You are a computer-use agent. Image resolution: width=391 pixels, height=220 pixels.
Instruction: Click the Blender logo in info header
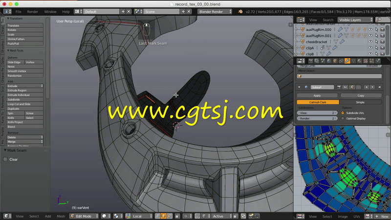pos(240,11)
